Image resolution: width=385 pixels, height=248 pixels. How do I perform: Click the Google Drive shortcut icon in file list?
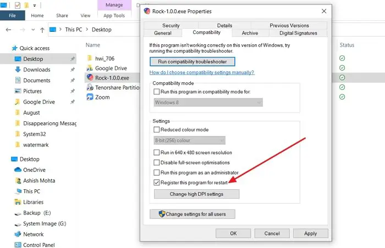90,68
